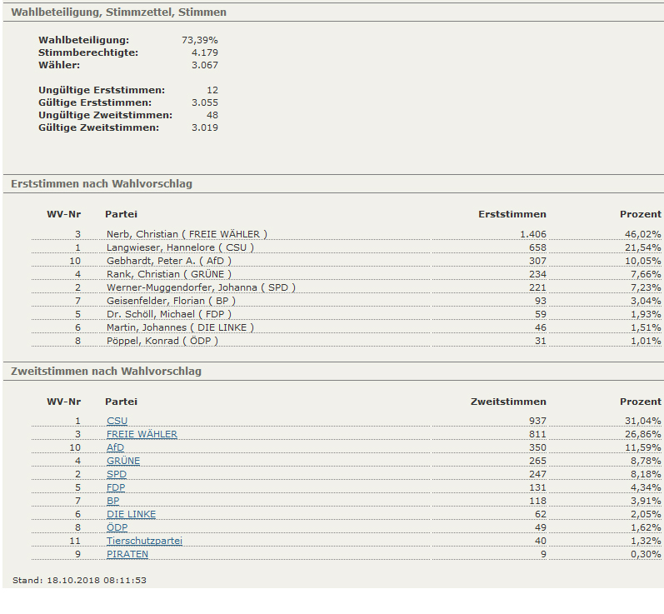Click the Zweitstimmen count 811
The height and width of the screenshot is (614, 664).
(538, 434)
